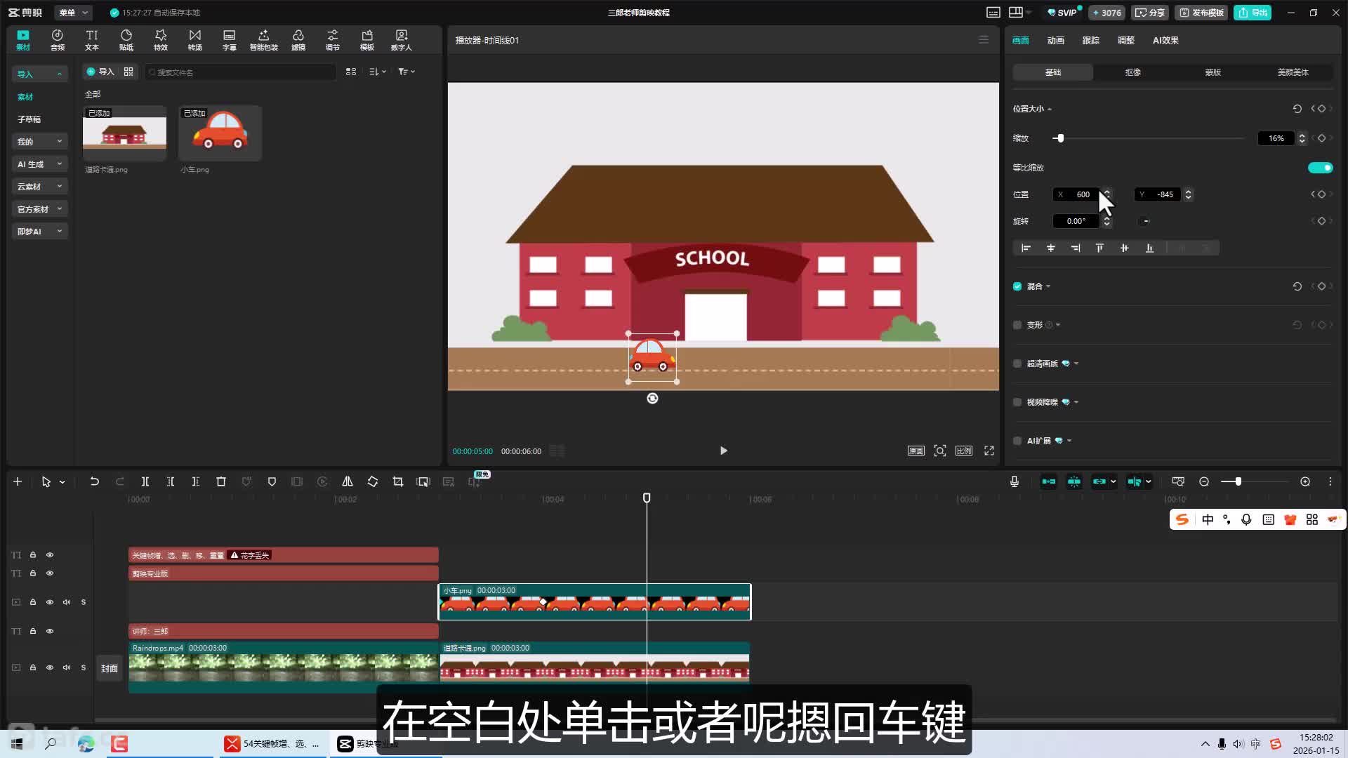This screenshot has height=758, width=1348.
Task: Click the crop tool in timeline toolbar
Action: click(x=398, y=481)
